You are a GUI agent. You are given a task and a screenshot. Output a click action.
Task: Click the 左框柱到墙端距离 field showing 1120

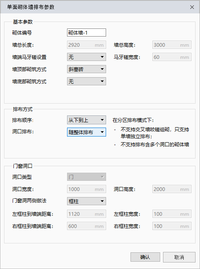86,214
